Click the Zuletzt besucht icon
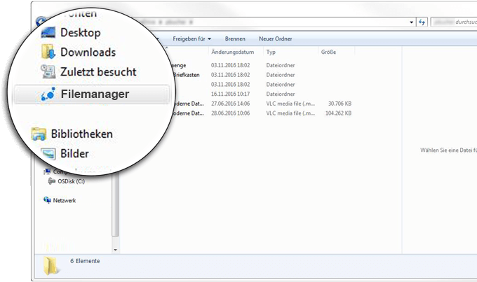 (48, 71)
